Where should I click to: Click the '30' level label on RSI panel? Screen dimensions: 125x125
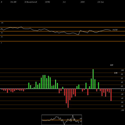2,37
